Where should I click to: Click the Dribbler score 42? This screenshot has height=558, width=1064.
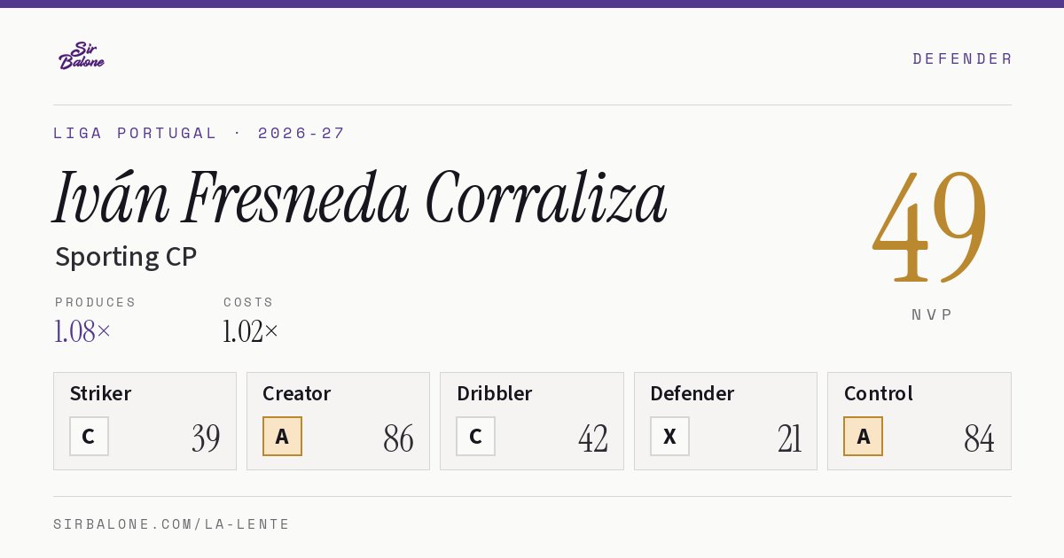tap(593, 438)
